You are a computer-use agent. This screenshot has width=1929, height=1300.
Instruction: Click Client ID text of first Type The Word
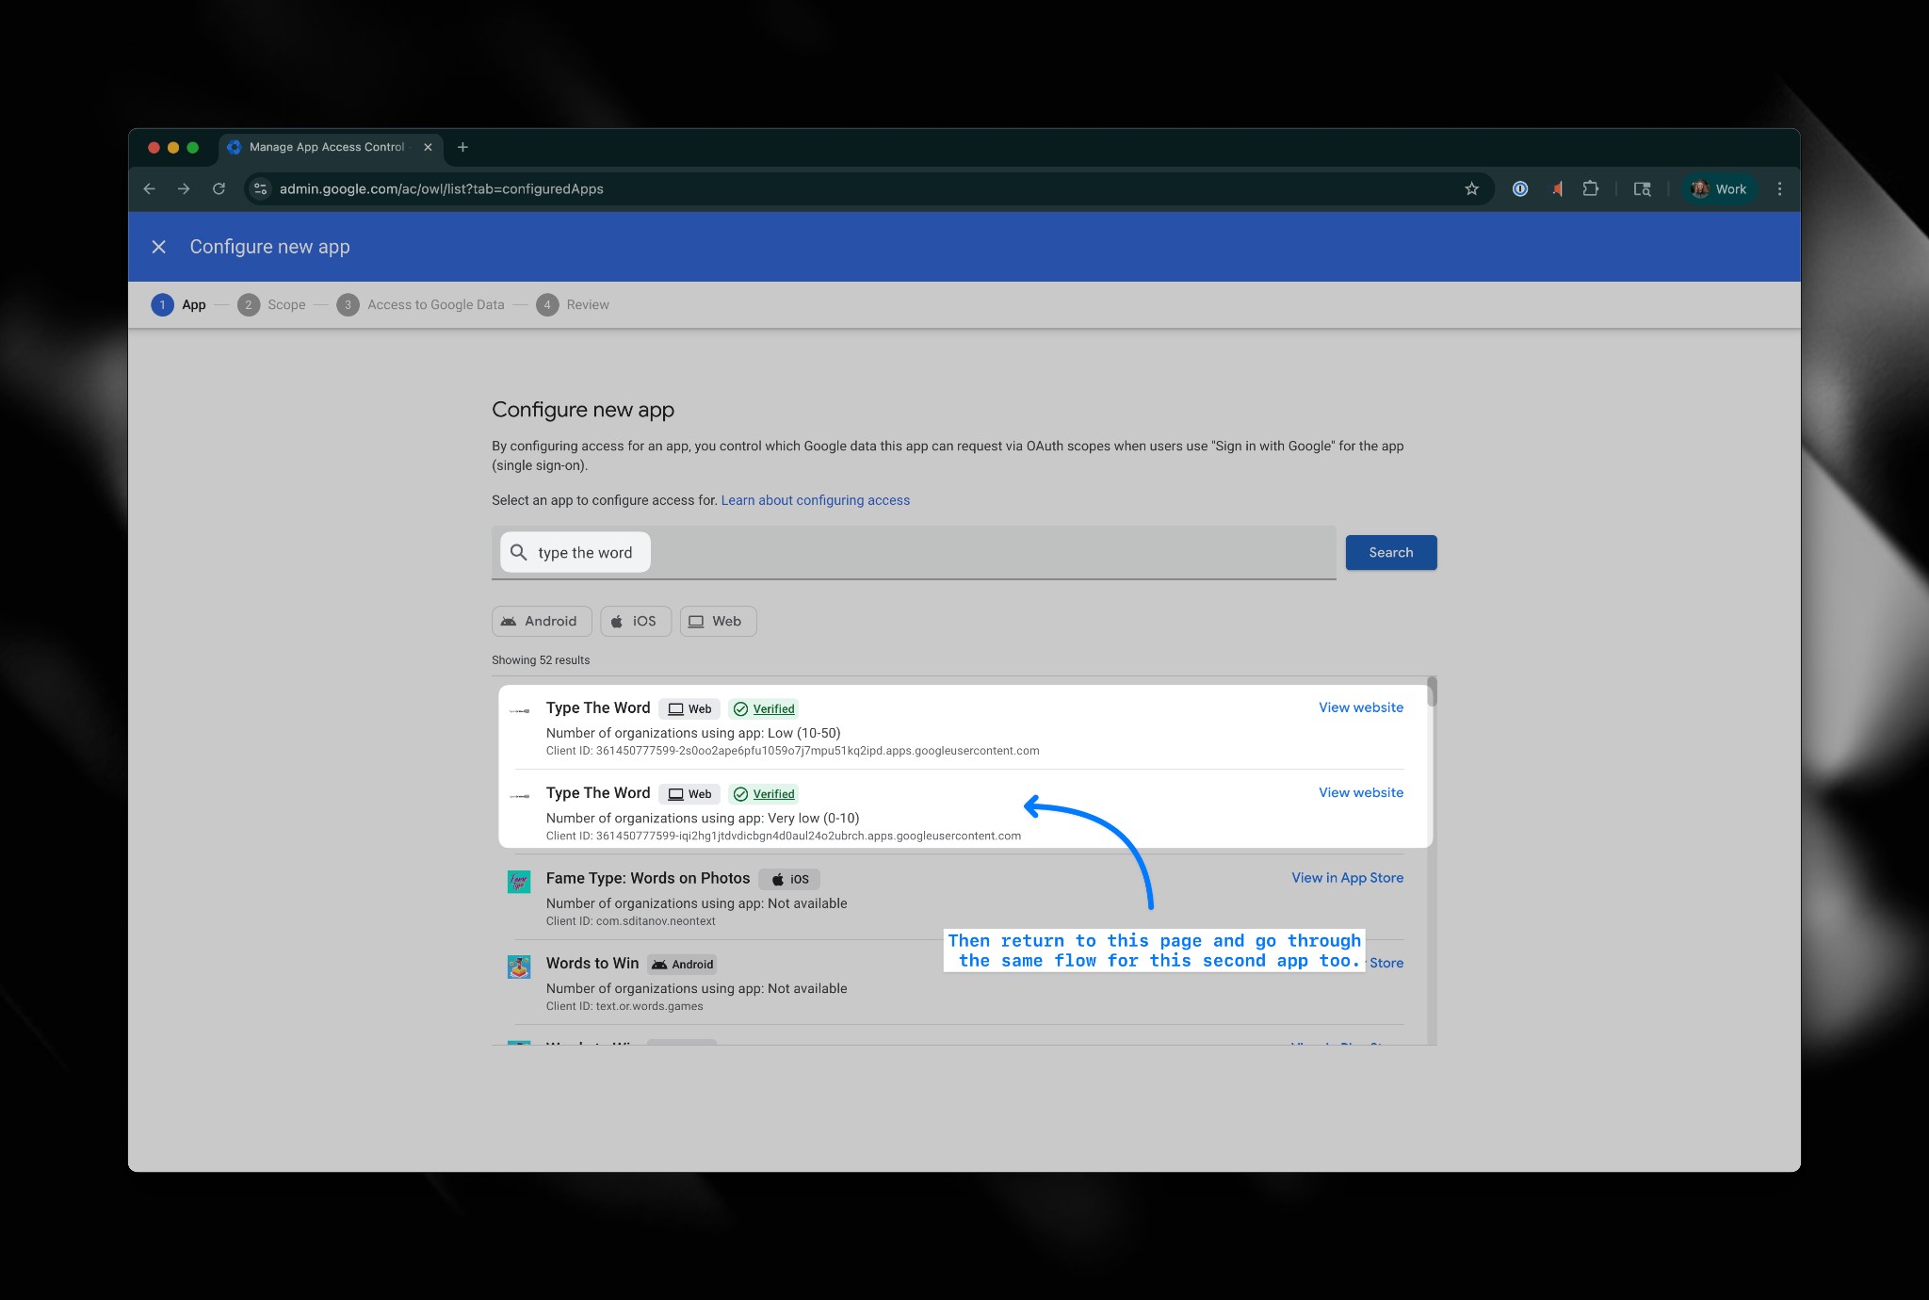click(x=792, y=751)
